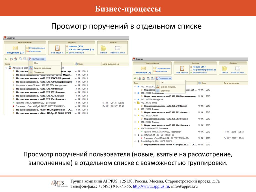This screenshot has height=192, width=256.
Task: Open Новые (16) task filter link
Action: (x=199, y=67)
